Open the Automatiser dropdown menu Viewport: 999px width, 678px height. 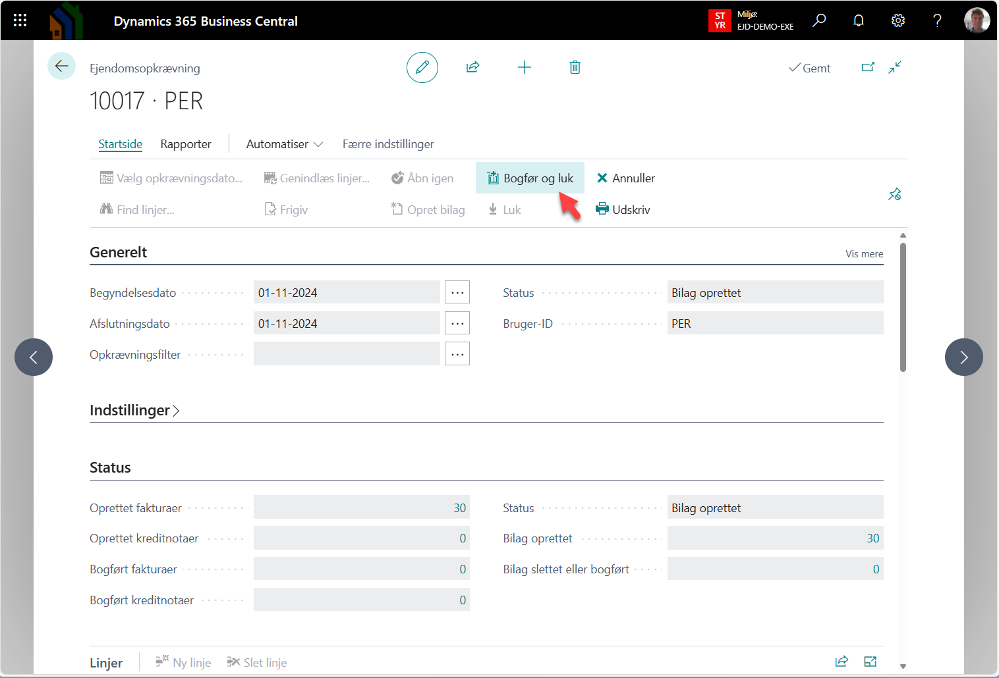pyautogui.click(x=285, y=143)
